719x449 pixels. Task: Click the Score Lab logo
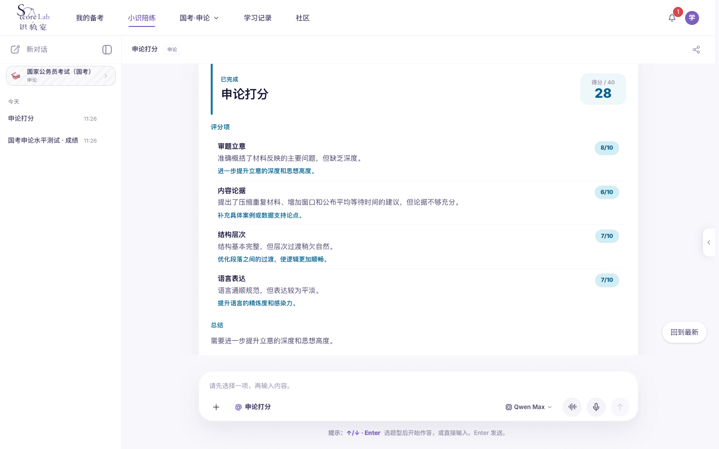point(33,18)
